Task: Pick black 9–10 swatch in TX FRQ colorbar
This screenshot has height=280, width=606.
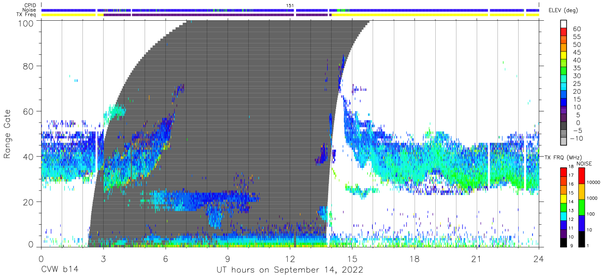Action: click(563, 242)
